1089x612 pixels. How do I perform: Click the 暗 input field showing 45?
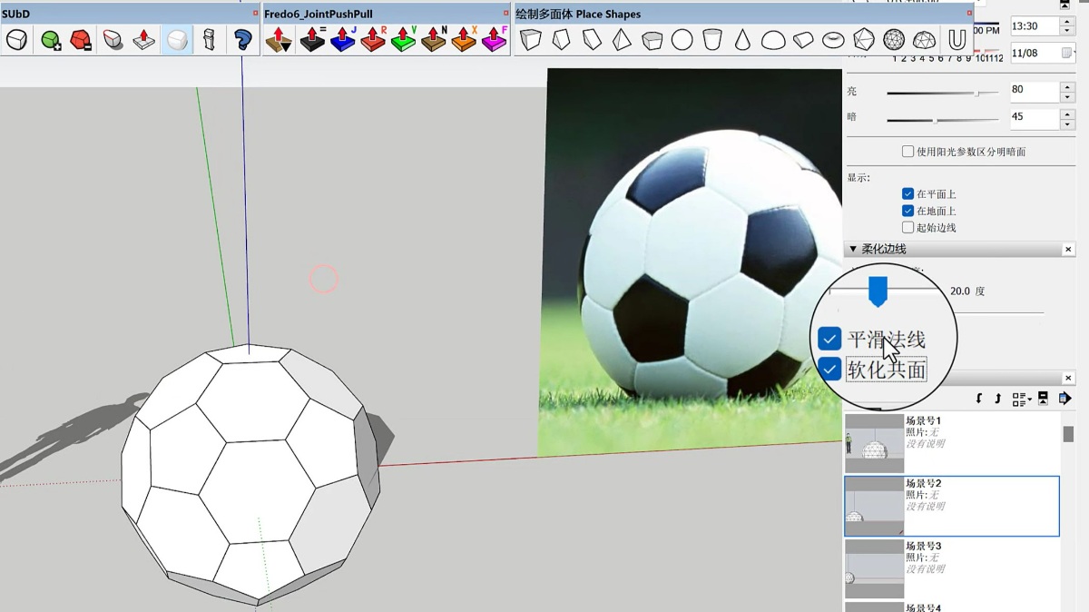(1035, 118)
